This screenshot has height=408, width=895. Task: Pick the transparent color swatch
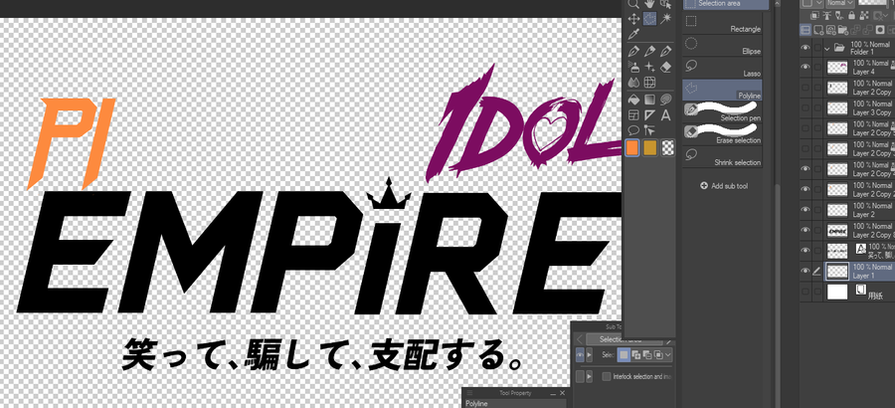[668, 148]
